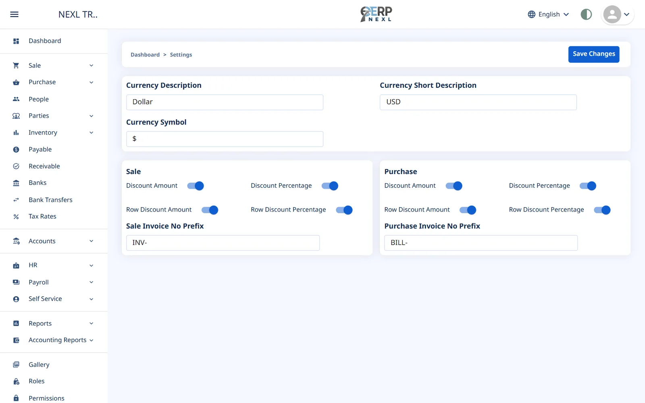The width and height of the screenshot is (645, 403).
Task: Click the Bank Transfers arrows icon
Action: pos(16,200)
